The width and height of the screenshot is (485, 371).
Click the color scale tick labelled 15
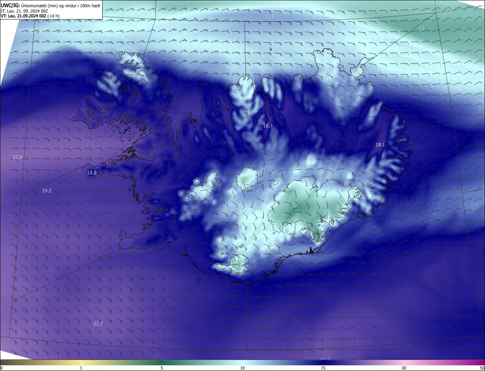click(x=323, y=368)
